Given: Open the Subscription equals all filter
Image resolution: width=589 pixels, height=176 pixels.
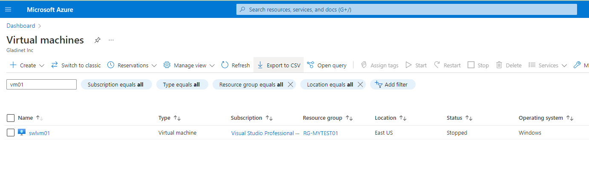Looking at the screenshot, I should (x=116, y=84).
